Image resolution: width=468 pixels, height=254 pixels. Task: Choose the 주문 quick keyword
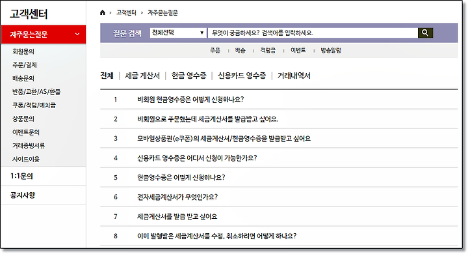[x=215, y=51]
